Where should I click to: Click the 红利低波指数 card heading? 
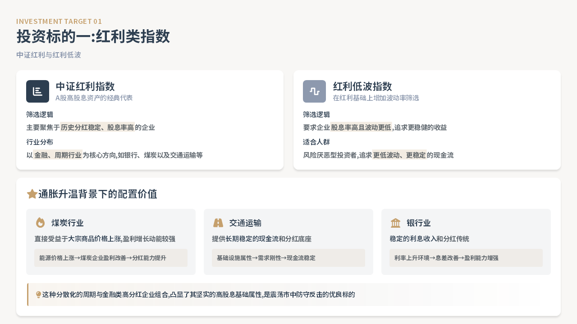362,86
